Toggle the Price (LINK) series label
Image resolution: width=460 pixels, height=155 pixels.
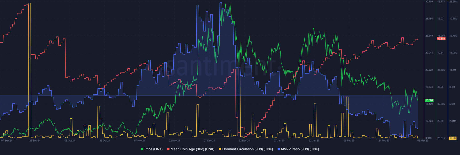tap(153, 149)
